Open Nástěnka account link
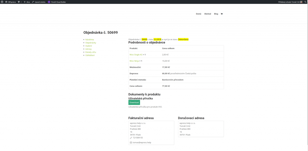This screenshot has height=151, width=308. (x=90, y=39)
